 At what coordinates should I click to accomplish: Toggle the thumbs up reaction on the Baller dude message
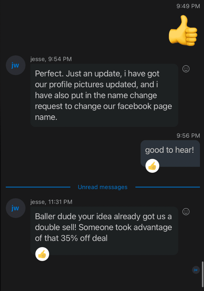42,254
